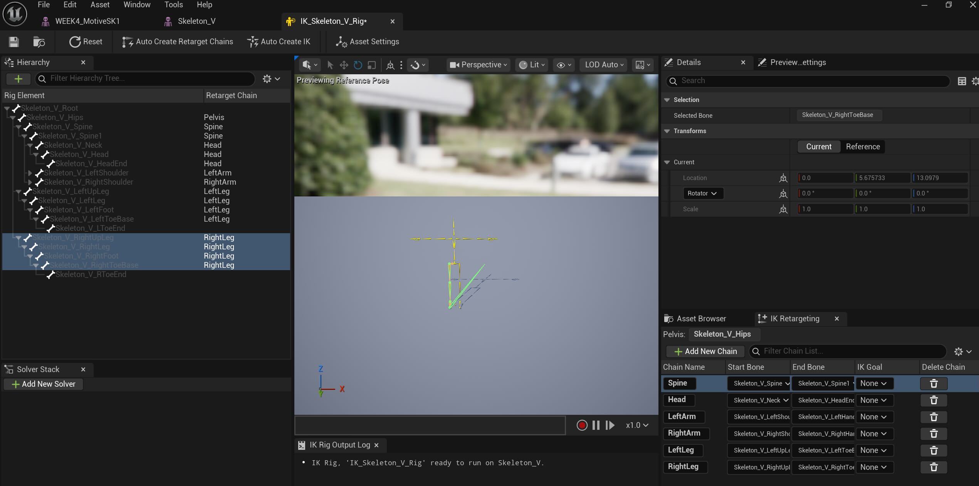Expand the Skeleton_V_LeftShoulder tree node

(30, 173)
